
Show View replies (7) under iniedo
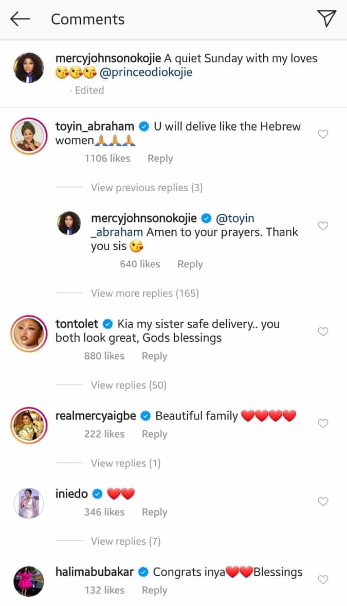pyautogui.click(x=125, y=541)
